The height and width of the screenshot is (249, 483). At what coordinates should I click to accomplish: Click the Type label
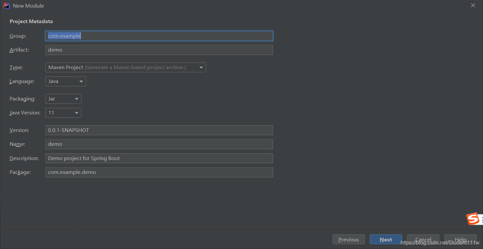16,67
